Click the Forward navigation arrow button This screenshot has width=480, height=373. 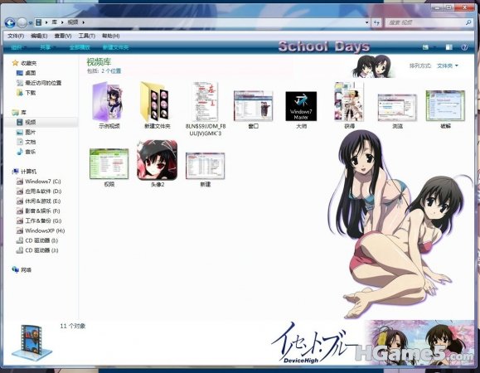pos(22,22)
